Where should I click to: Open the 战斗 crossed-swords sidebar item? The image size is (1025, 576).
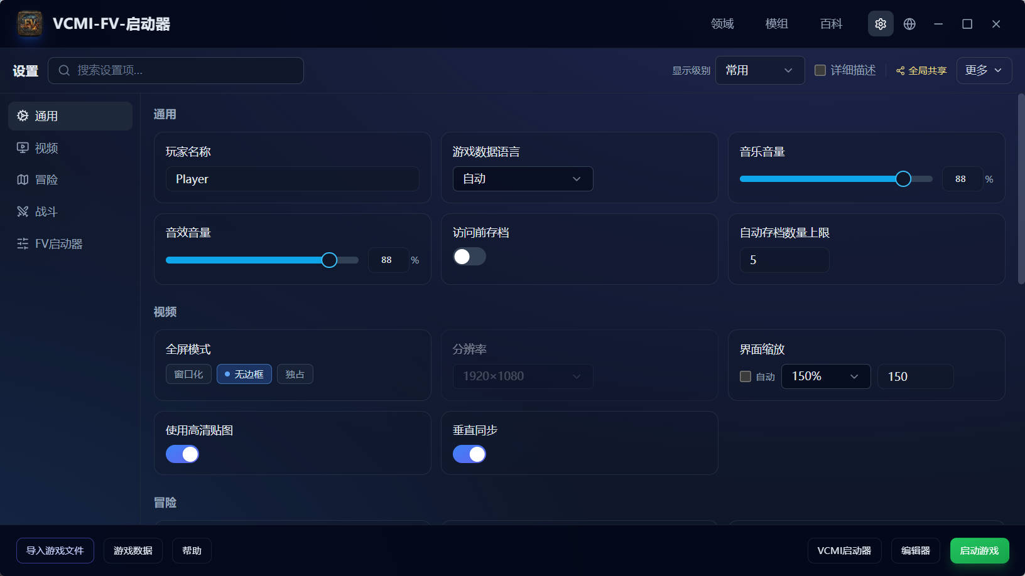point(70,211)
